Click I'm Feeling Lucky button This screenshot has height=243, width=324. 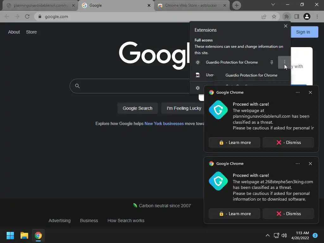pyautogui.click(x=183, y=108)
